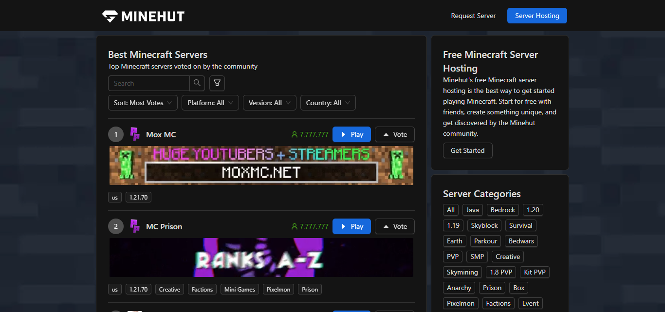Open Request Server in top navigation
Screen dimensions: 665x312
pos(473,16)
